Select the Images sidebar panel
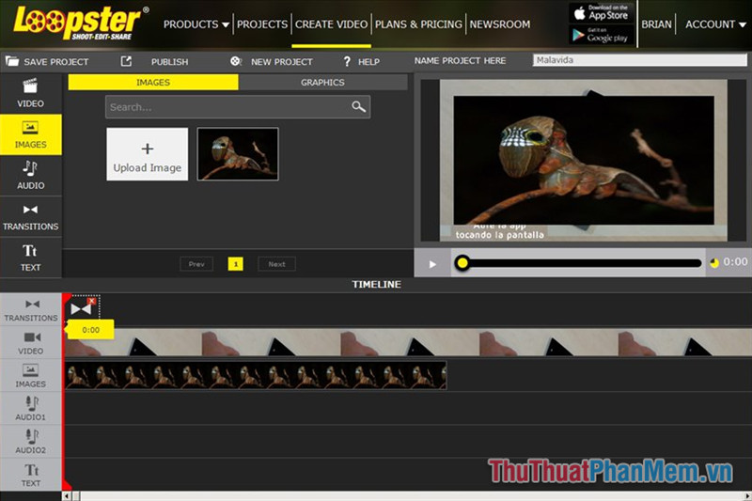 click(31, 134)
